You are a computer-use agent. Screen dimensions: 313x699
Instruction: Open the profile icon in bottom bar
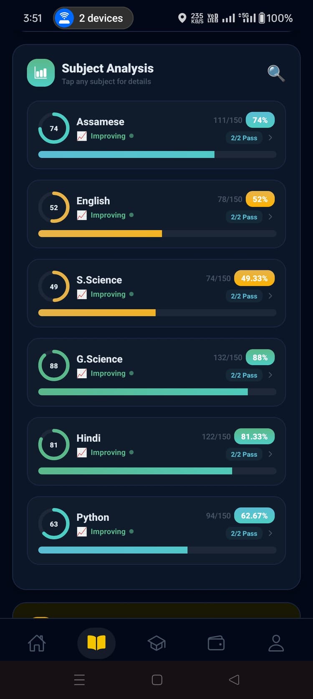(276, 643)
